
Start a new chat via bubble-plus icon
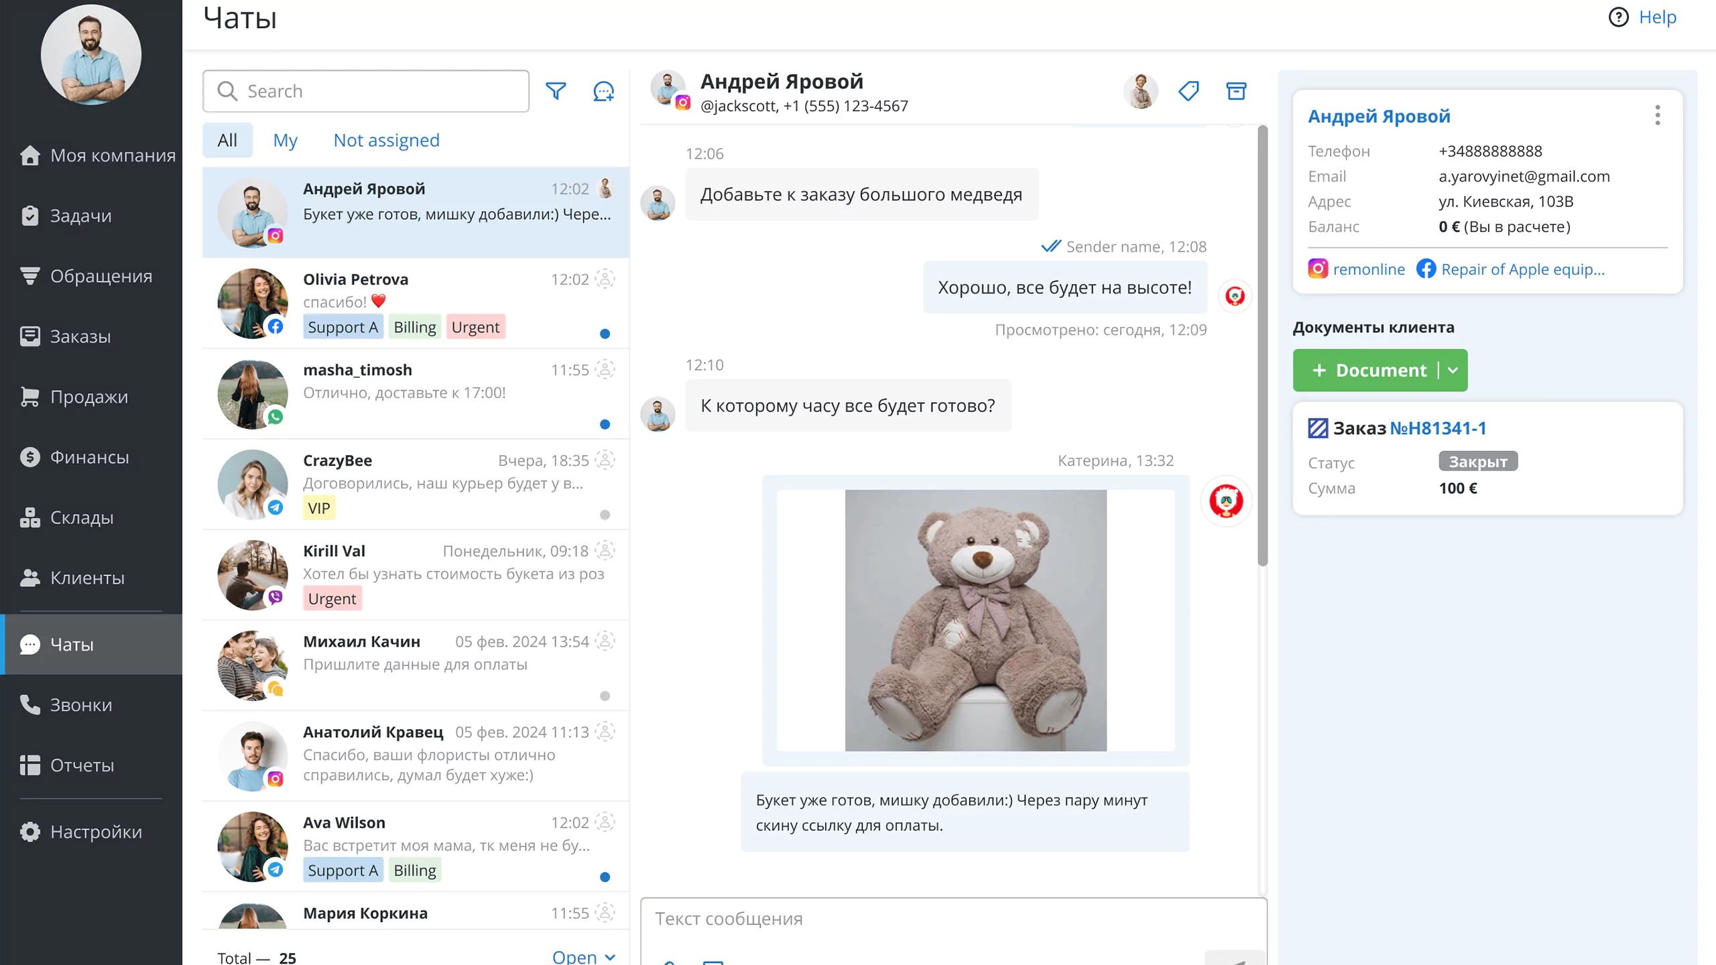click(x=603, y=90)
